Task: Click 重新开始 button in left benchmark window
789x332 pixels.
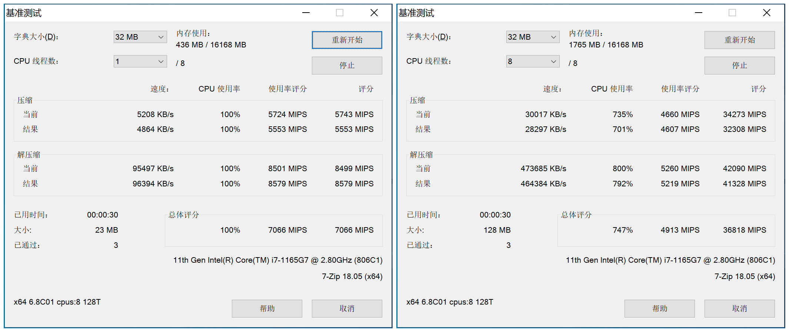Action: point(347,40)
